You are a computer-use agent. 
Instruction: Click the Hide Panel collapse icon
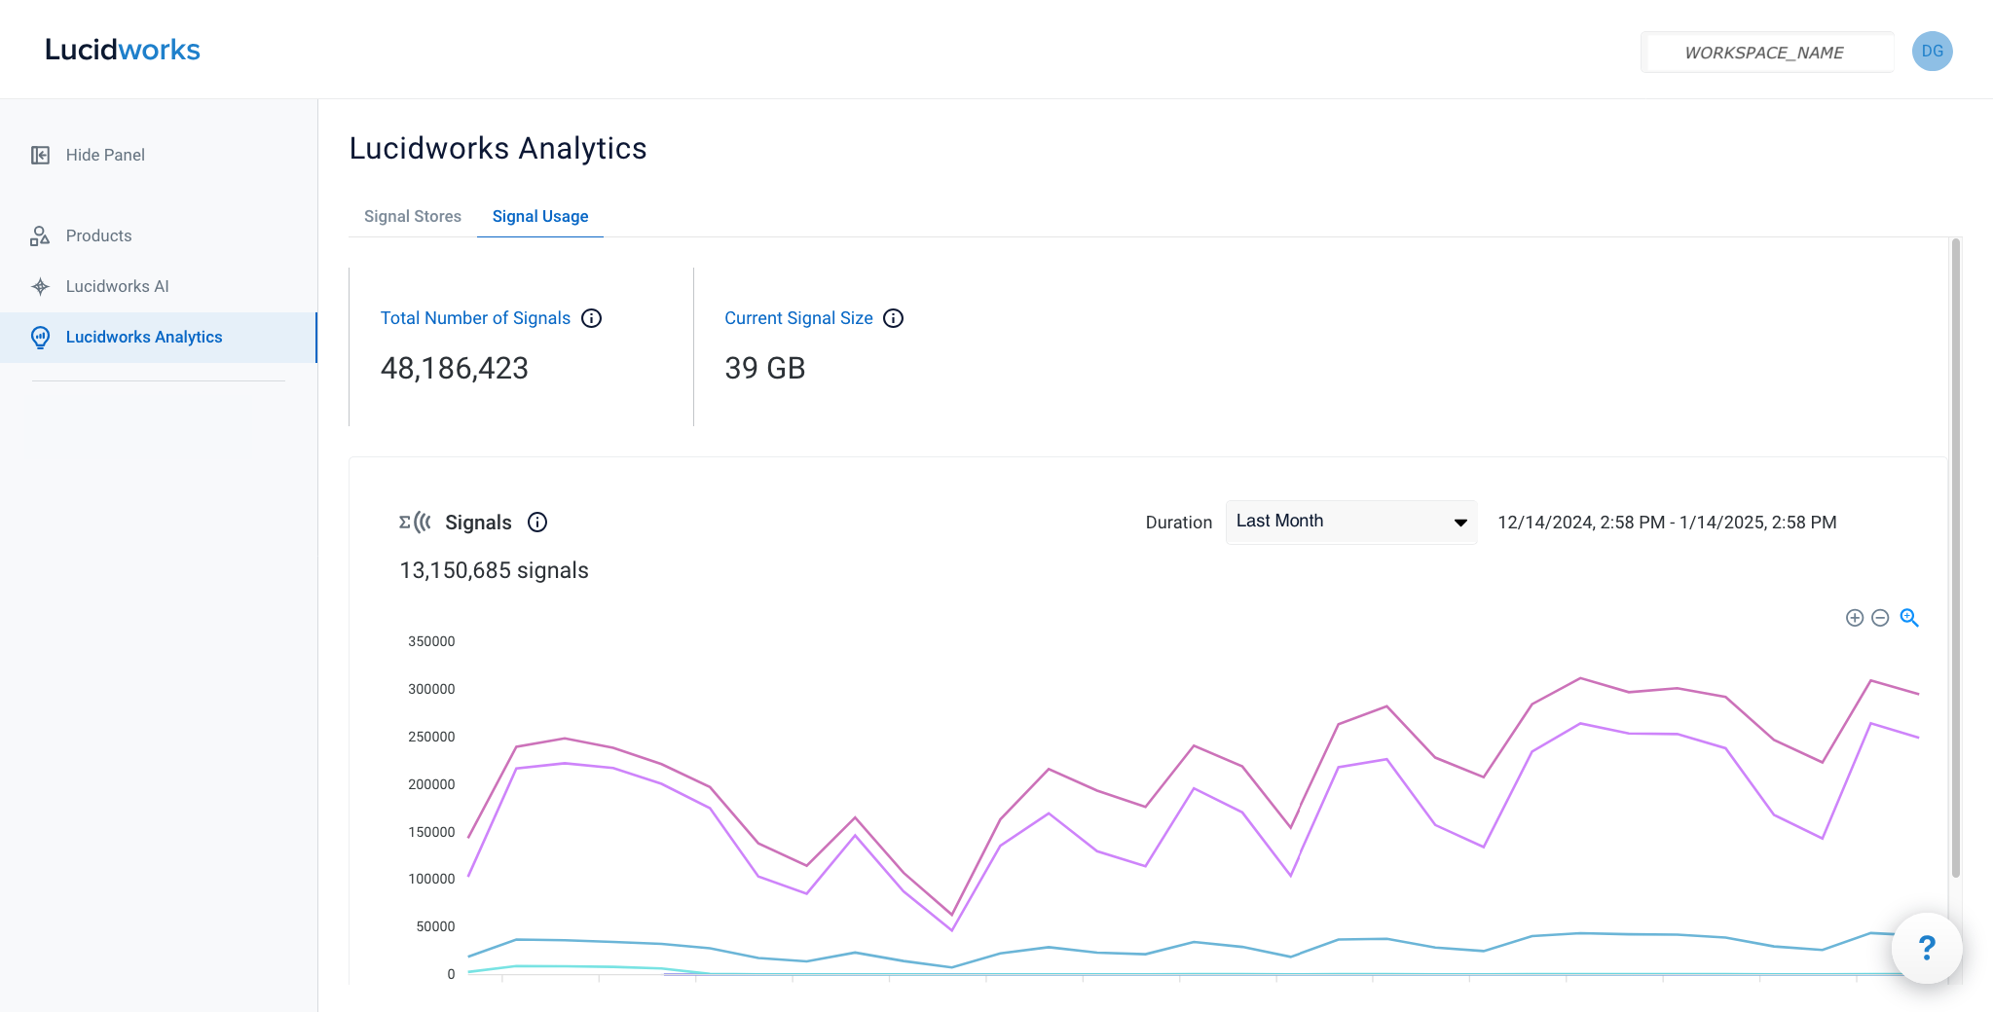point(40,155)
